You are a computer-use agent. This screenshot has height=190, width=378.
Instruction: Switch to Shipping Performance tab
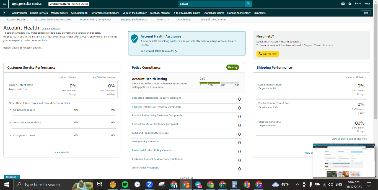point(134,20)
